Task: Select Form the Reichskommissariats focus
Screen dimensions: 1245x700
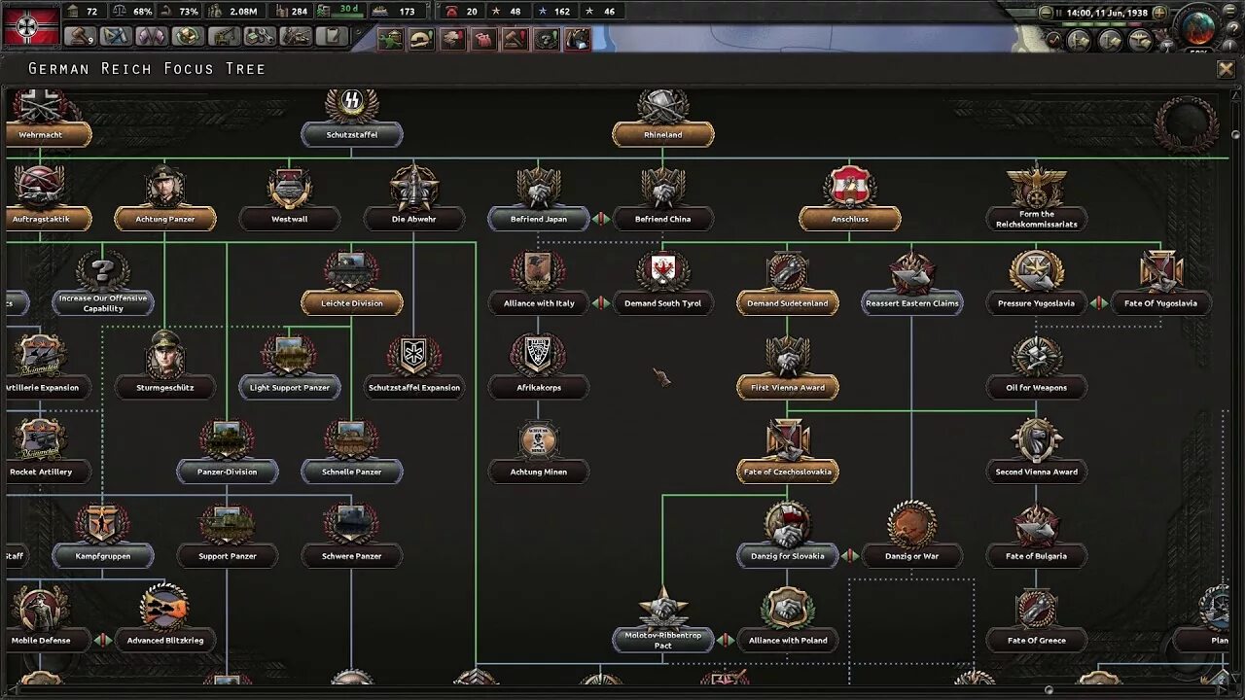Action: coord(1037,219)
